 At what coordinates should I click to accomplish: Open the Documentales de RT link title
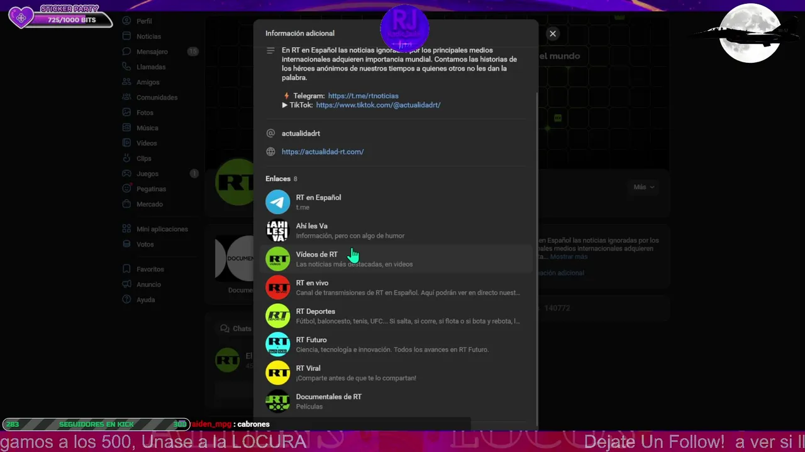329,397
